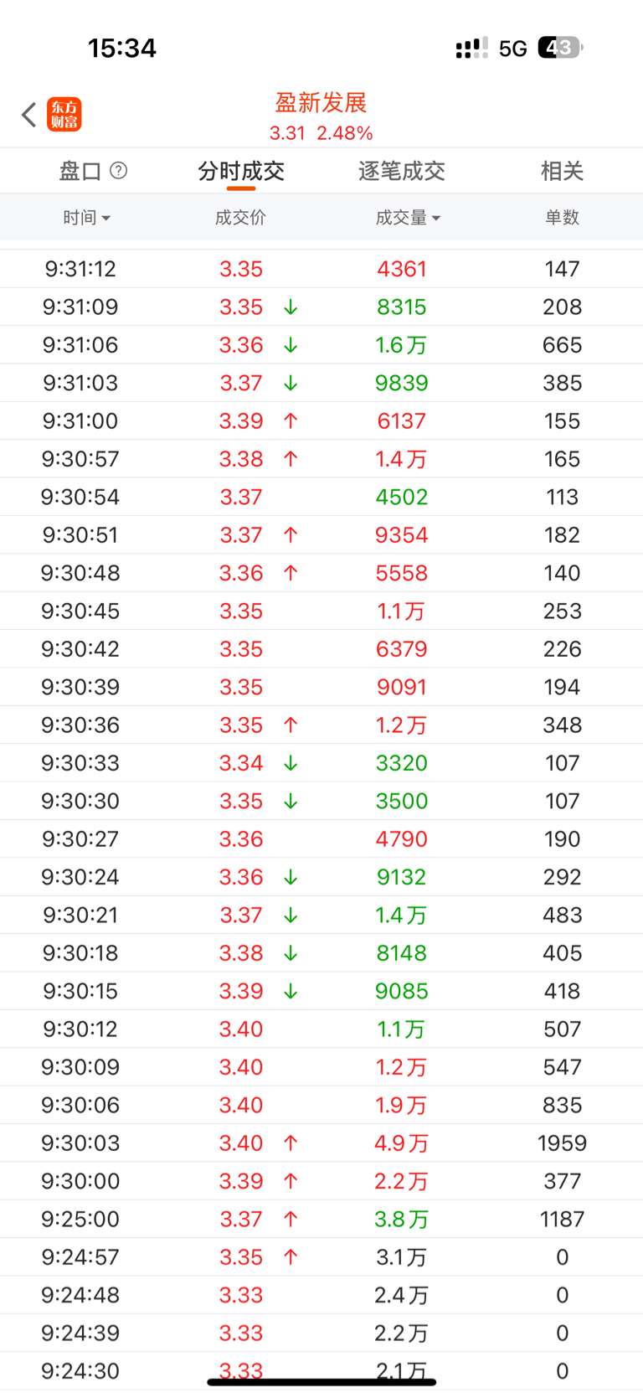Tap the down arrow on the 9:31:09 row

point(291,307)
